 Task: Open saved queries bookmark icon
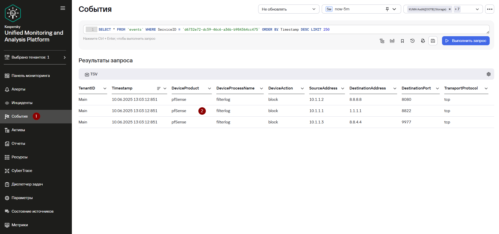[402, 41]
